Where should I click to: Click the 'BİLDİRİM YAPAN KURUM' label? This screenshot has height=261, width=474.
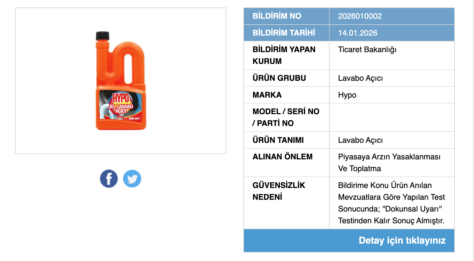tap(284, 55)
